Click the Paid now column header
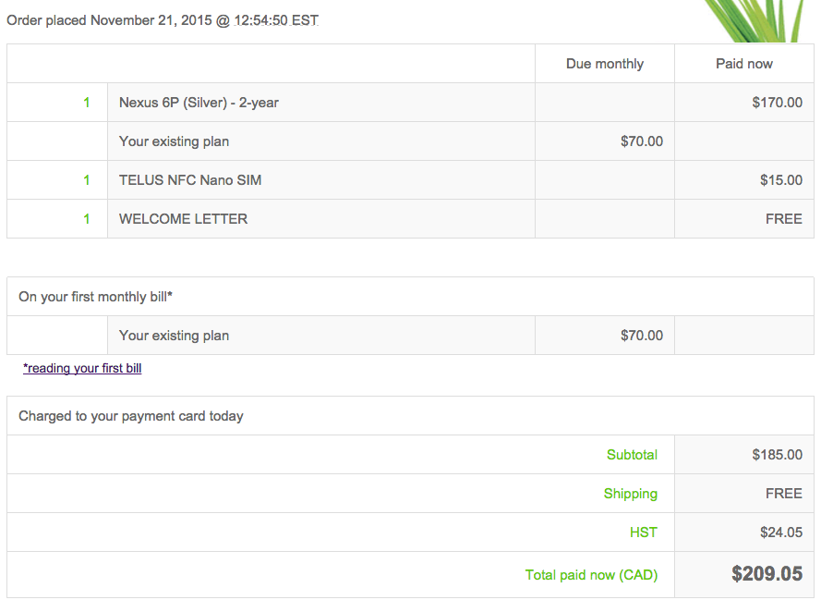Image resolution: width=821 pixels, height=600 pixels. (744, 64)
